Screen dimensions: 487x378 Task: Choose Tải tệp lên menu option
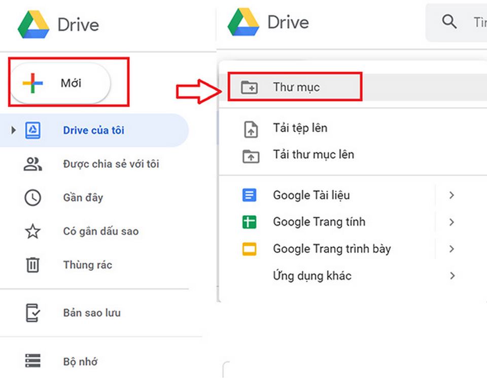point(300,129)
